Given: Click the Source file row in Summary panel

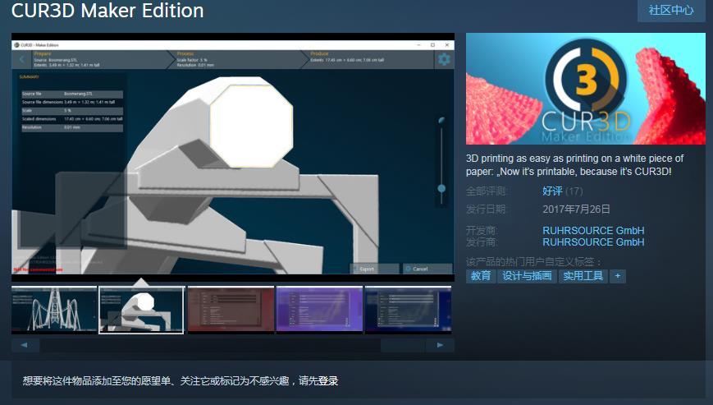Looking at the screenshot, I should [x=72, y=94].
